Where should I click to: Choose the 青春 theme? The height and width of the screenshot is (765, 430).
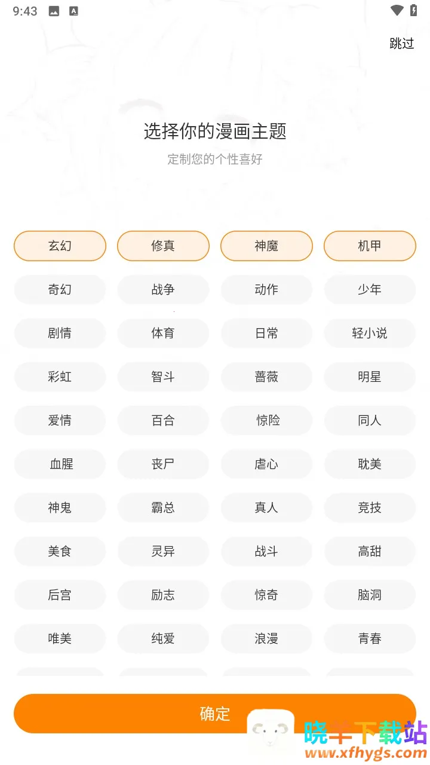(370, 638)
